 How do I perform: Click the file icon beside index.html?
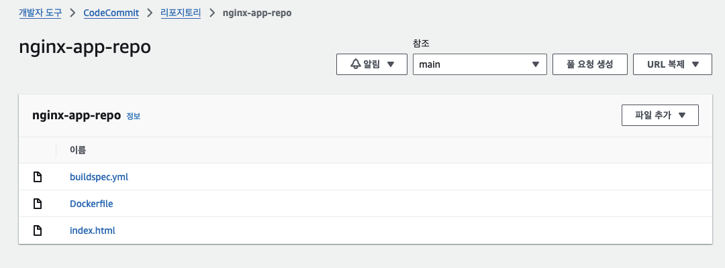click(38, 230)
